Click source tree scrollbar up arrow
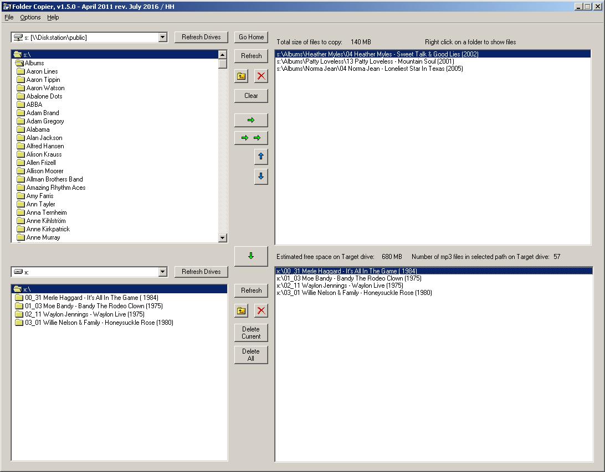This screenshot has height=472, width=605. 223,54
